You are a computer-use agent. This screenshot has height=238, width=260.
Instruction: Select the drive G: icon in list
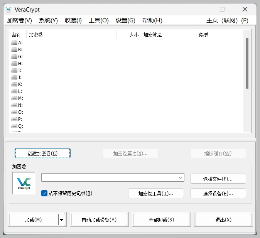click(x=14, y=57)
